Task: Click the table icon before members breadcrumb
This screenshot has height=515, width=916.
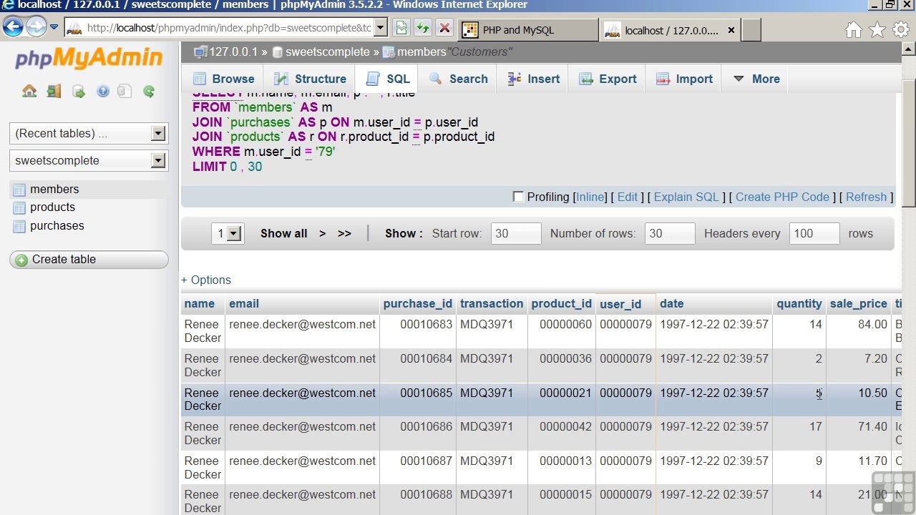Action: [x=389, y=52]
